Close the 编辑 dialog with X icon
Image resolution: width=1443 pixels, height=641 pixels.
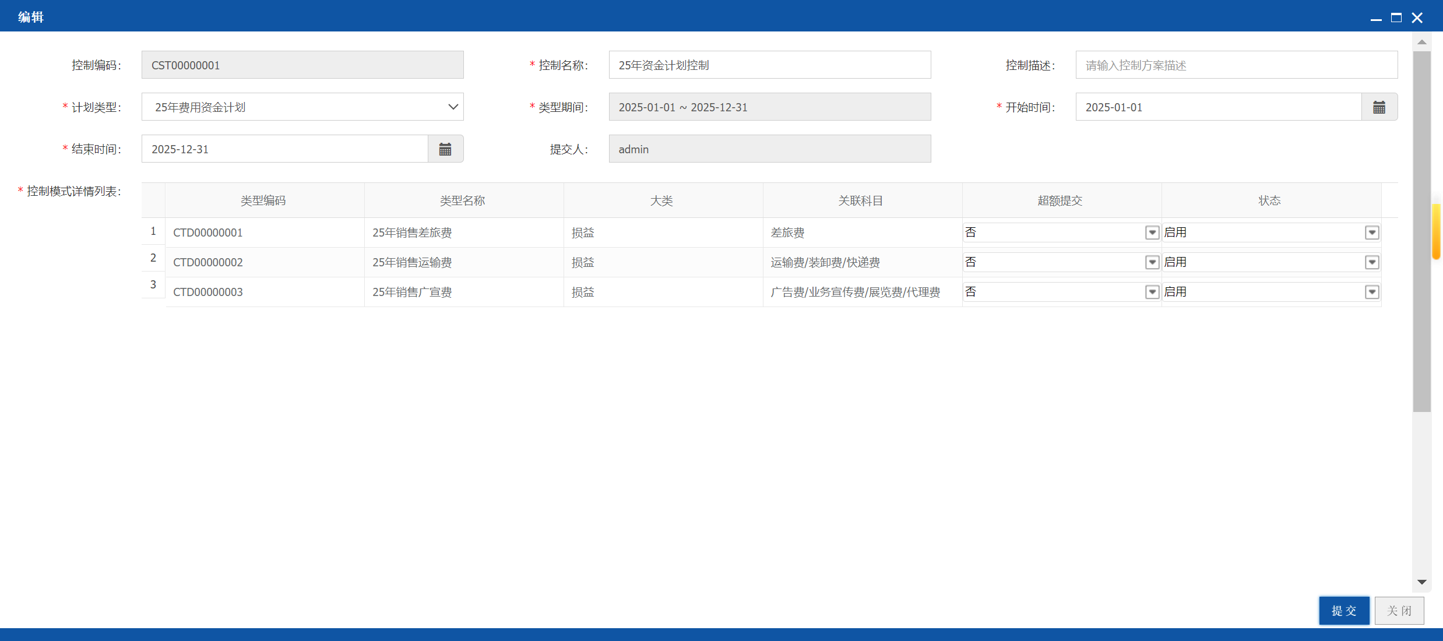pos(1417,18)
